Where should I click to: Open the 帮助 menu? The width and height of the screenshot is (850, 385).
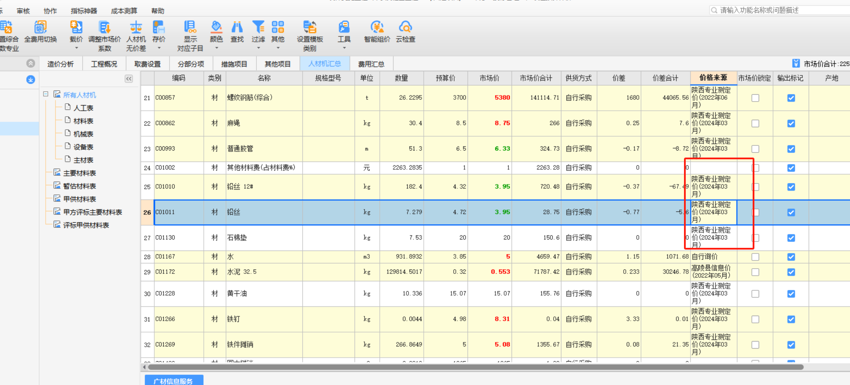coord(158,11)
